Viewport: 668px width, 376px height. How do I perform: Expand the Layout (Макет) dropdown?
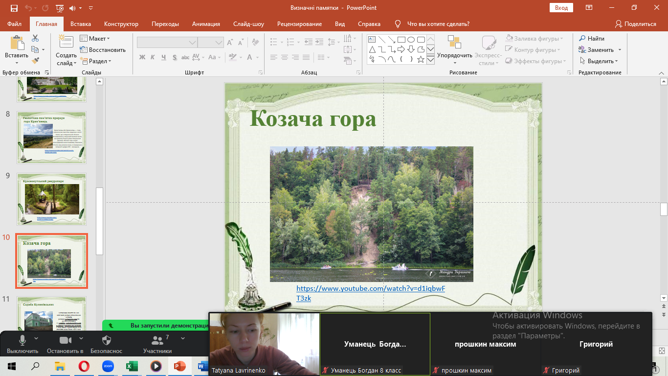coord(99,38)
